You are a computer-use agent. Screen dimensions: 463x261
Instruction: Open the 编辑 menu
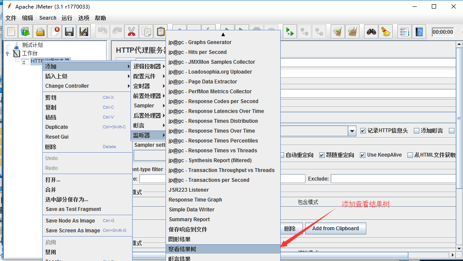(x=27, y=18)
